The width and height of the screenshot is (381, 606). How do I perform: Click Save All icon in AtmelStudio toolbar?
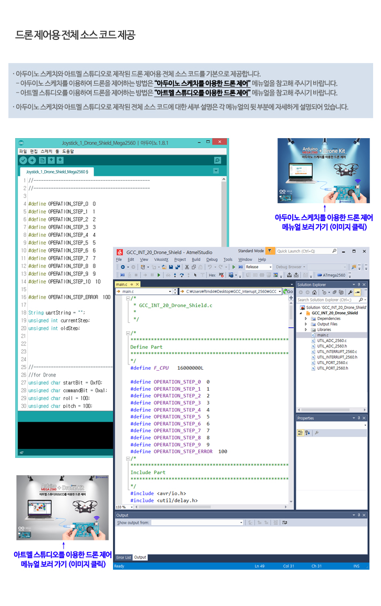click(177, 267)
